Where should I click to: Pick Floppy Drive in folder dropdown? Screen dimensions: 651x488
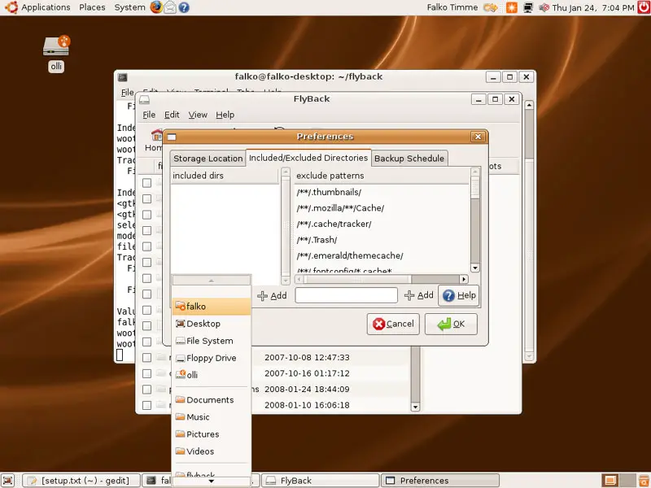pyautogui.click(x=211, y=358)
